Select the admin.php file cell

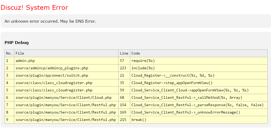(25, 61)
